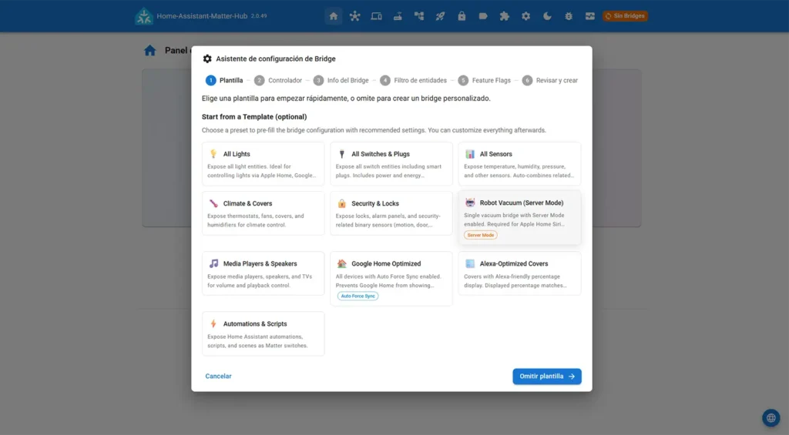Toggle dark mode with the moon icon
The image size is (789, 435).
[547, 16]
